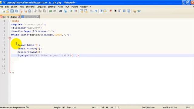Viewport: 194px width, 109px height.
Task: Open the Edit menu
Action: click(7, 7)
